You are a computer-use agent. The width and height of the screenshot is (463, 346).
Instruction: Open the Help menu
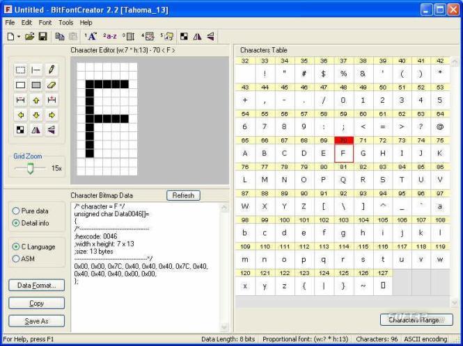[x=86, y=23]
